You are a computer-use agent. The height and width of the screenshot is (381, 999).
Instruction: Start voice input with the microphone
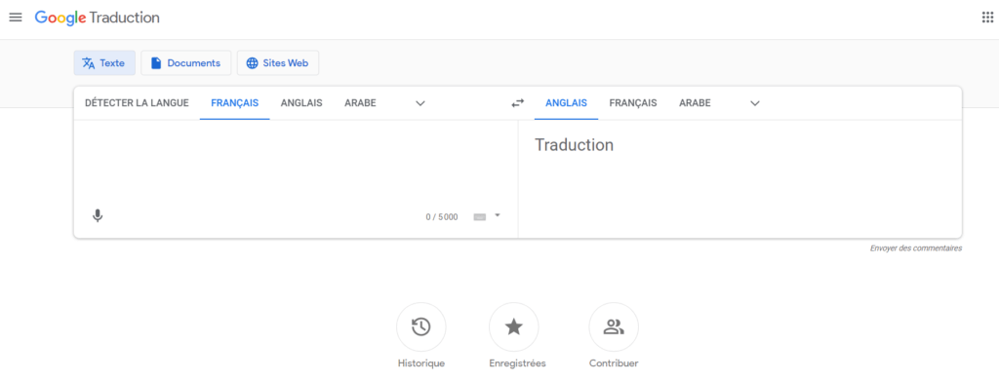point(98,216)
